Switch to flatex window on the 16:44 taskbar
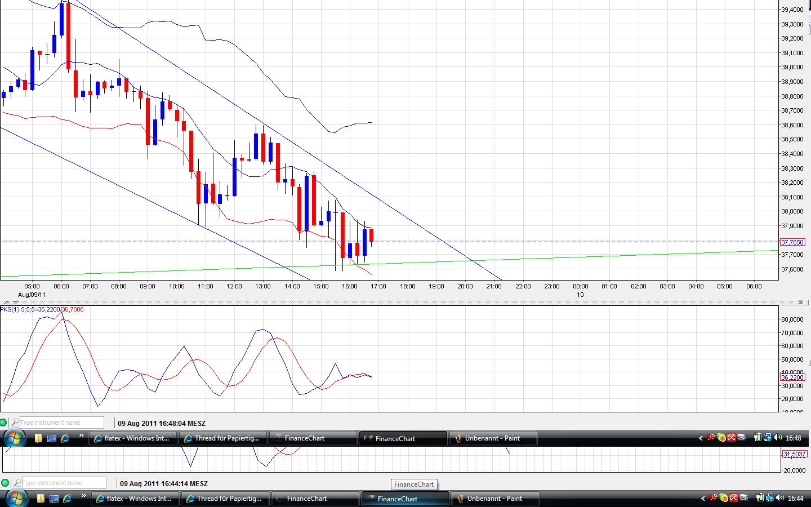The height and width of the screenshot is (507, 811). pos(136,499)
